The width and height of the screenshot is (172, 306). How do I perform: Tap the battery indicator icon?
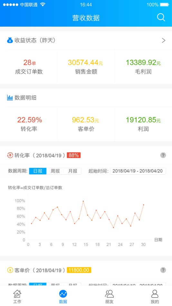[164, 5]
